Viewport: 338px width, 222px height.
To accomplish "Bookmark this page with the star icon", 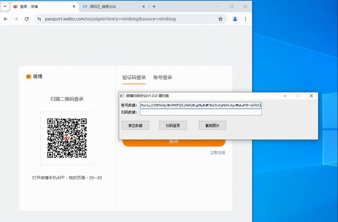I will tap(220, 19).
